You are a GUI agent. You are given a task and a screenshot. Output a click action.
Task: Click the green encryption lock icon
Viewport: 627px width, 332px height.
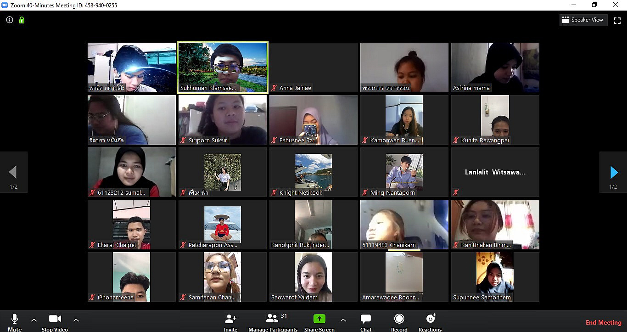[x=22, y=20]
